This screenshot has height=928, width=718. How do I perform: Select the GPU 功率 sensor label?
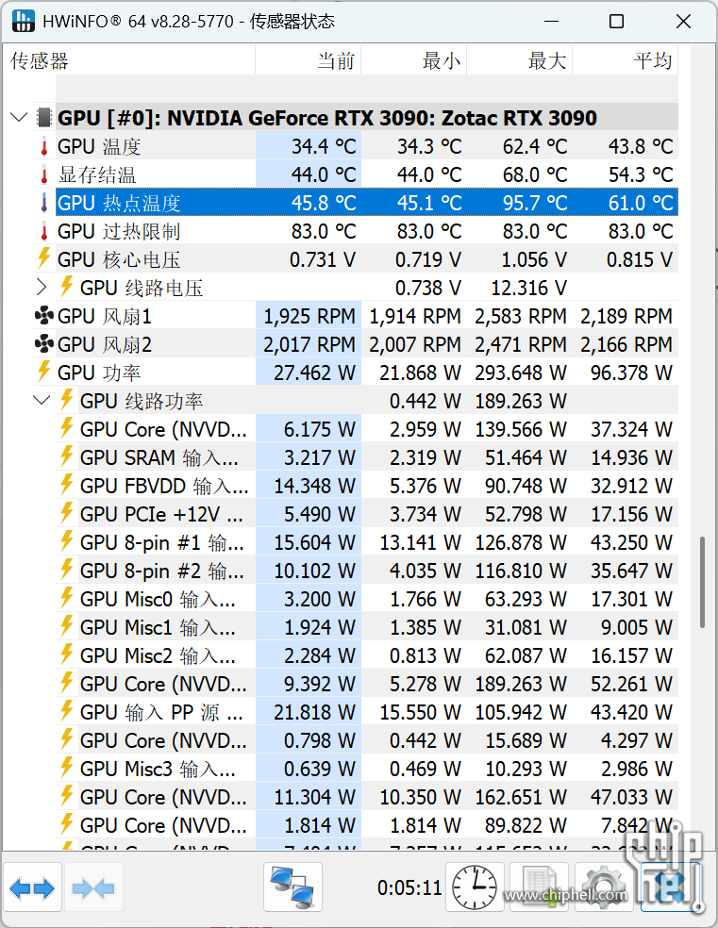coord(99,373)
